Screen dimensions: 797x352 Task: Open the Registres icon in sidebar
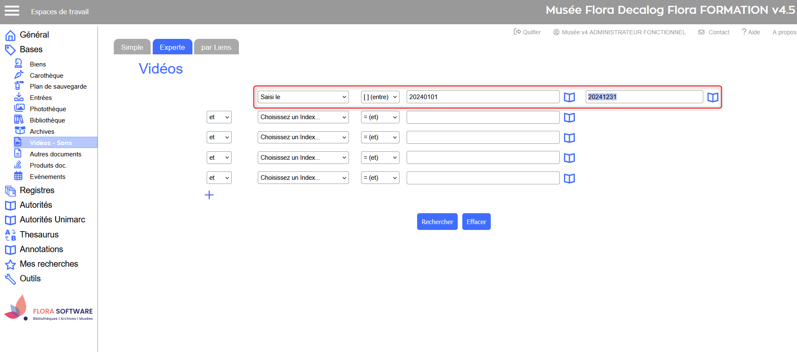pos(10,191)
